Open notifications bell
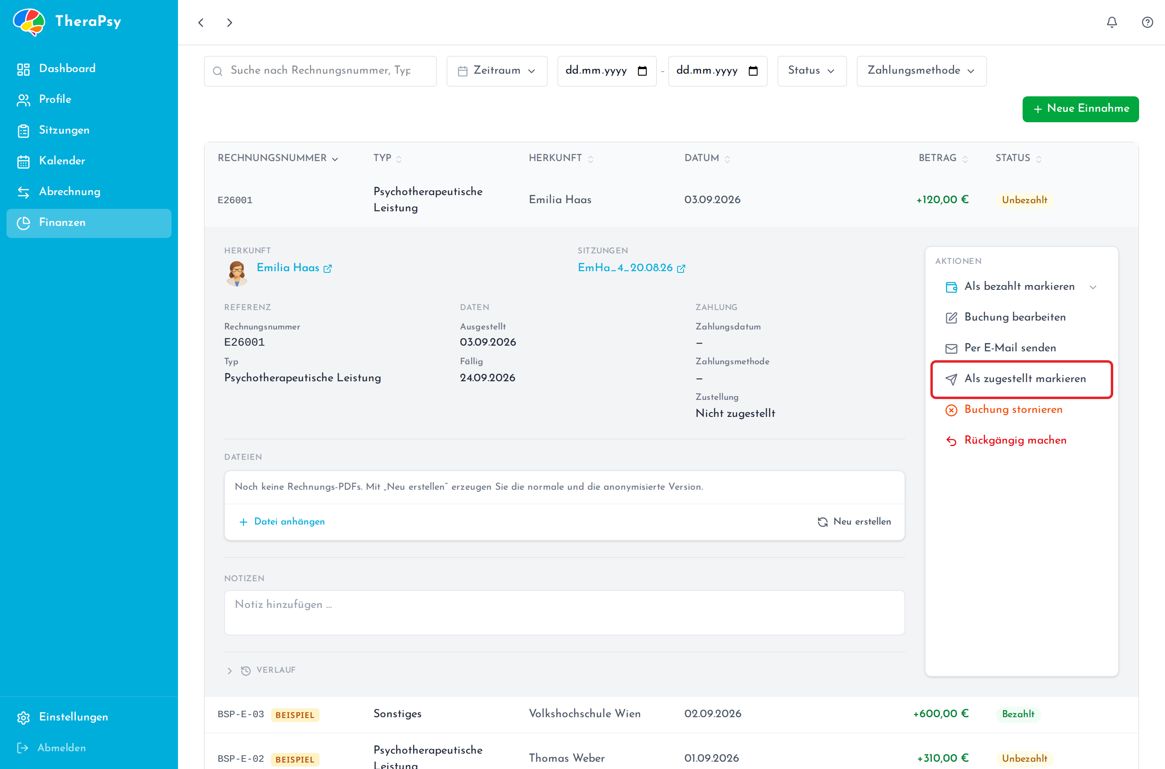This screenshot has height=769, width=1165. click(1112, 22)
